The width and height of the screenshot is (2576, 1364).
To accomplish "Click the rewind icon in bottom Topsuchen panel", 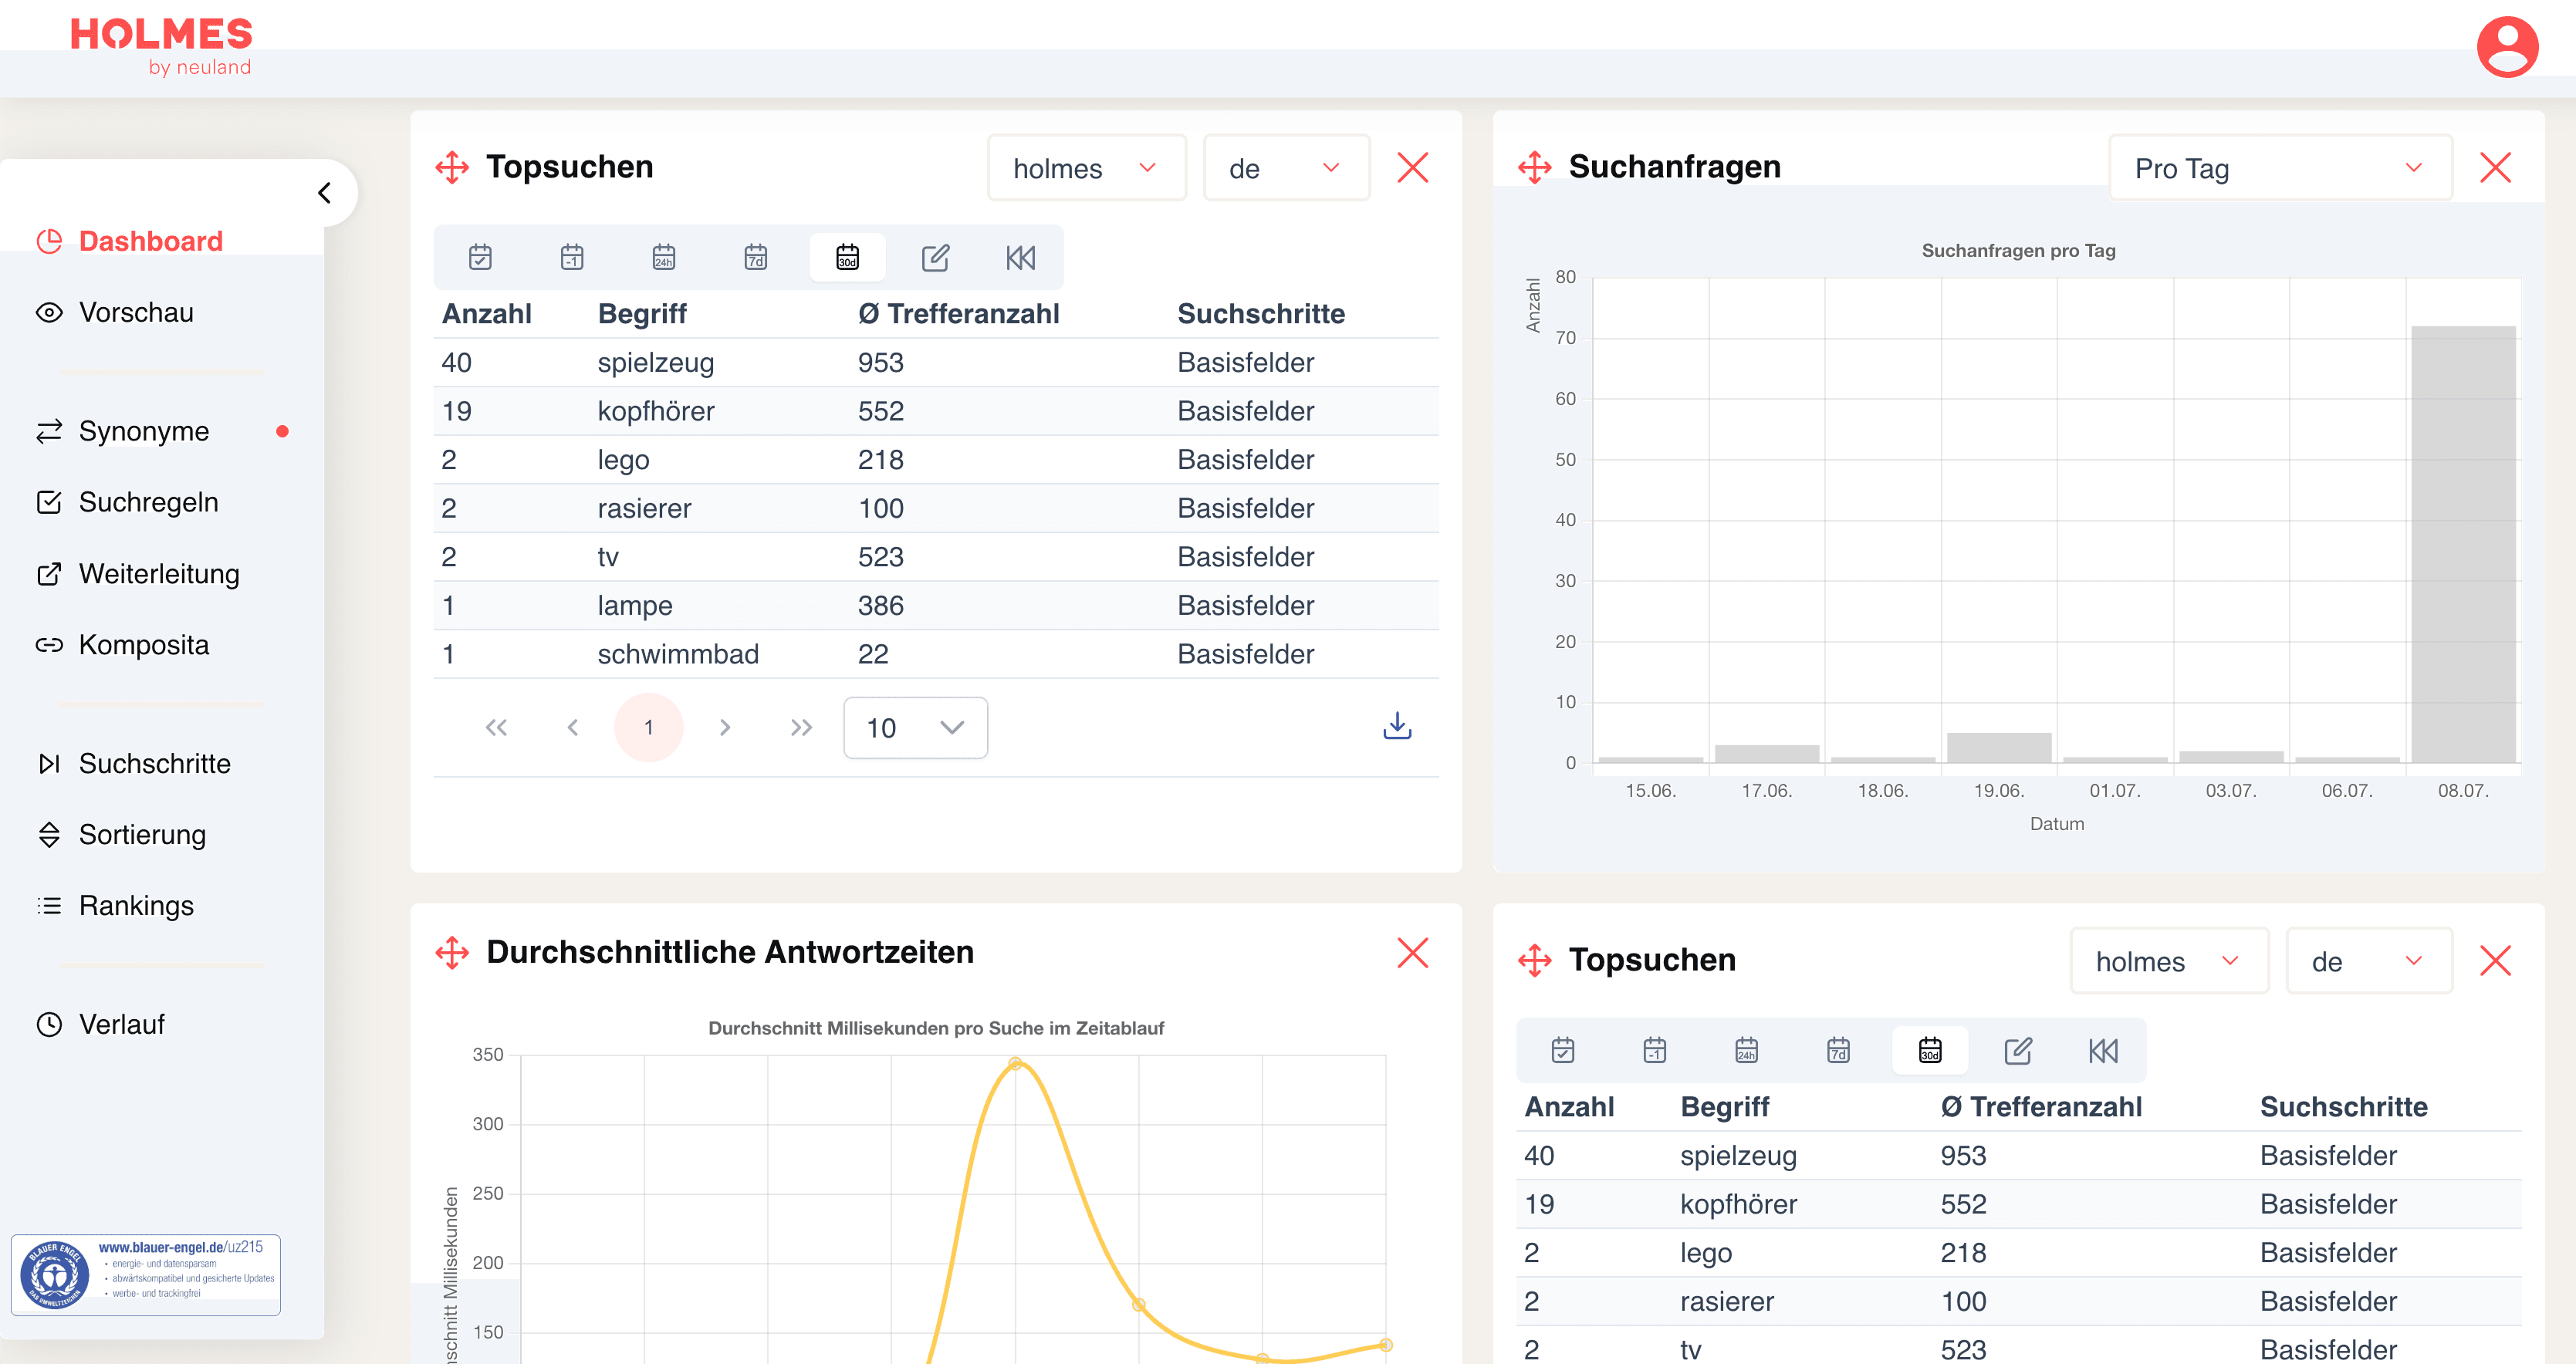I will 2104,1051.
